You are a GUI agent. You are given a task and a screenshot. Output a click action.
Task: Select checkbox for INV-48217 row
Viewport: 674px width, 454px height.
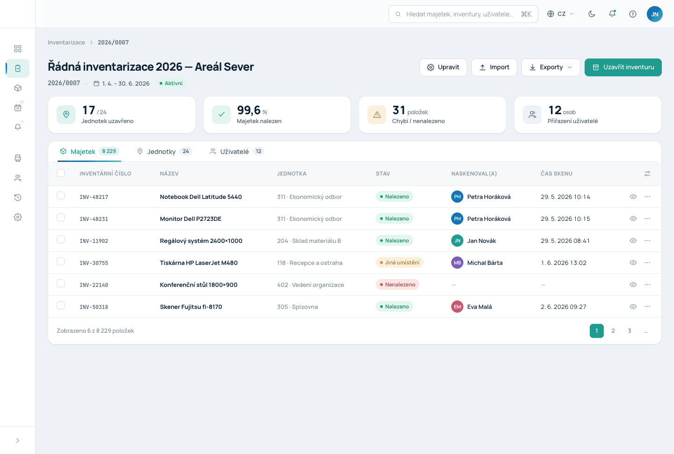pos(61,196)
